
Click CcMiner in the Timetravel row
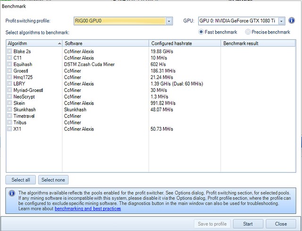[72, 116]
